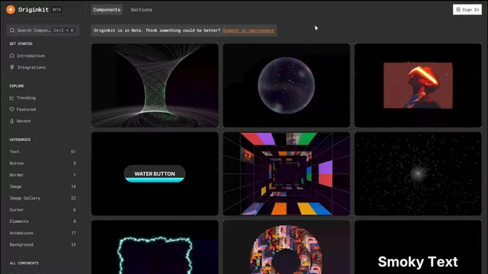Open the red visor portrait thumbnail
Image resolution: width=488 pixels, height=274 pixels.
pyautogui.click(x=418, y=85)
